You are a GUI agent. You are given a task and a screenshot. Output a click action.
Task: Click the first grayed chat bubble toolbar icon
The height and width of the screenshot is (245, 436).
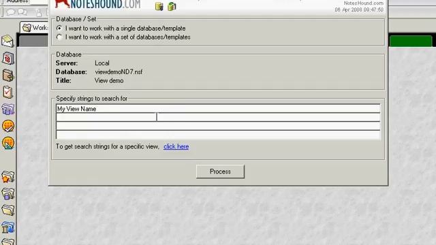(11, 12)
